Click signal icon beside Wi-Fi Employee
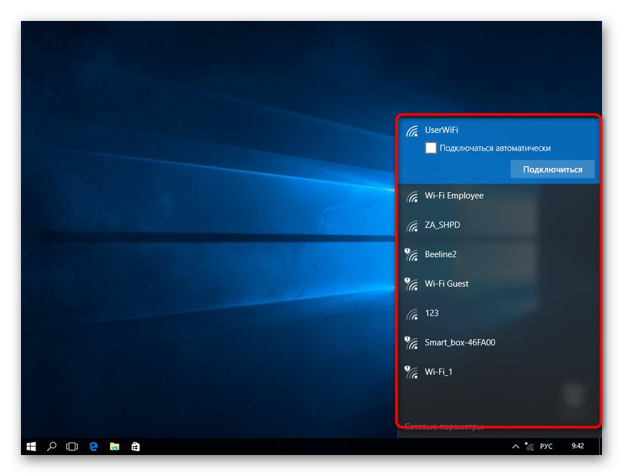 [412, 197]
